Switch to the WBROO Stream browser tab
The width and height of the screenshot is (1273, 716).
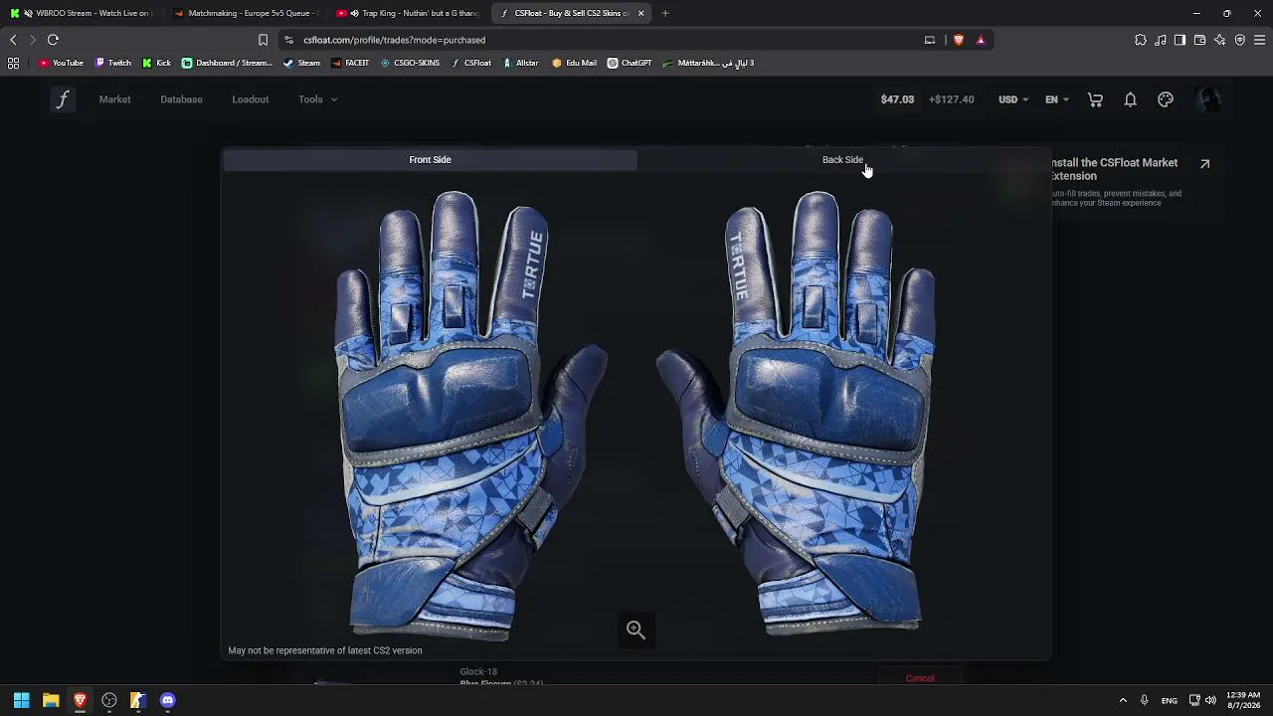(80, 13)
